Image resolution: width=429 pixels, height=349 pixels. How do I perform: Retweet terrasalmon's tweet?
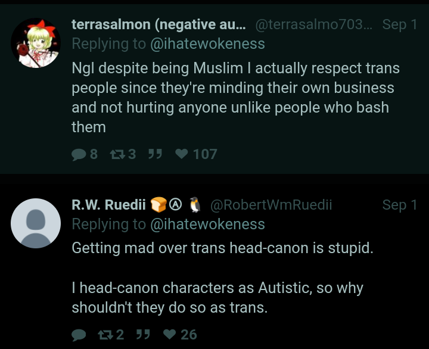pyautogui.click(x=116, y=154)
